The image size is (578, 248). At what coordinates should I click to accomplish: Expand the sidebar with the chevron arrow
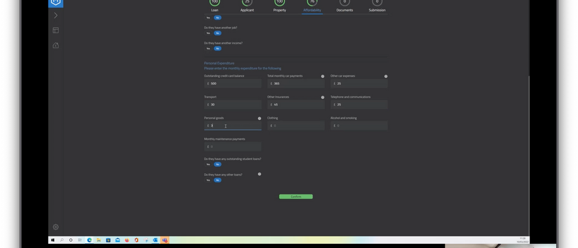tap(55, 15)
